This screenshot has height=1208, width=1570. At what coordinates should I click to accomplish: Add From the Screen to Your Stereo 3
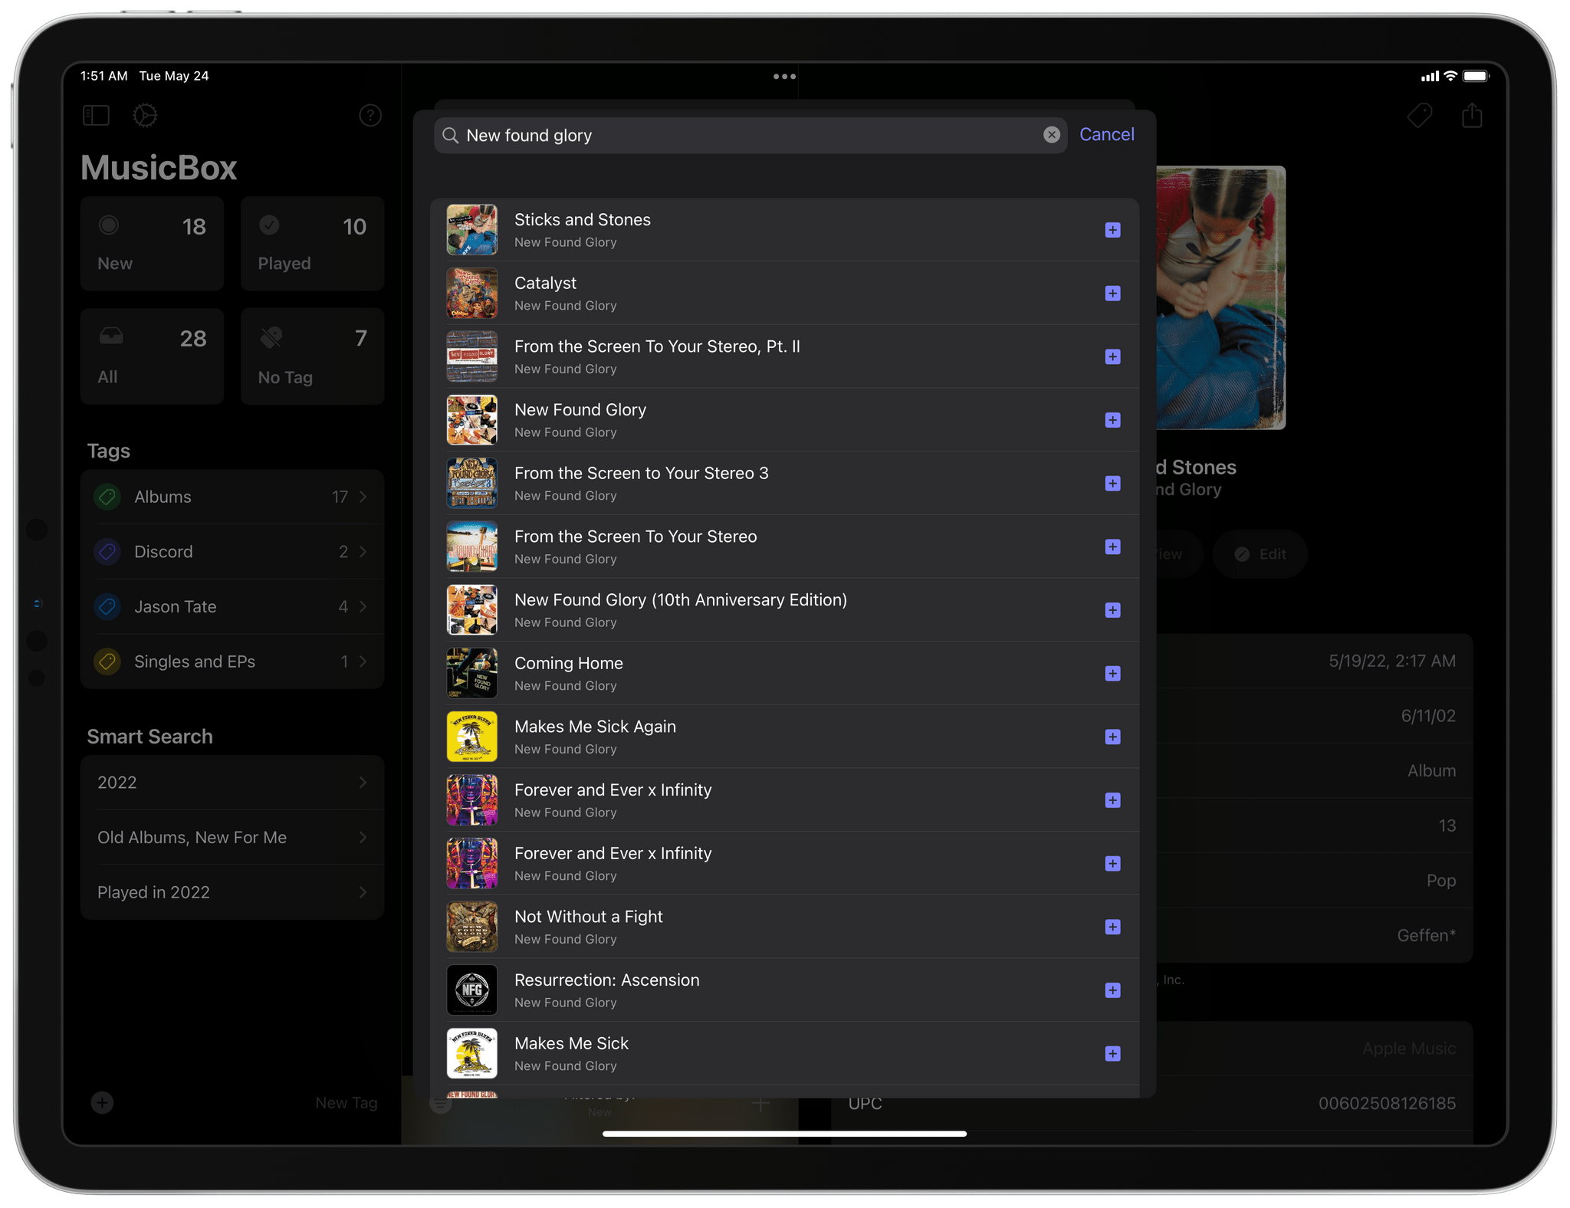click(x=1112, y=484)
